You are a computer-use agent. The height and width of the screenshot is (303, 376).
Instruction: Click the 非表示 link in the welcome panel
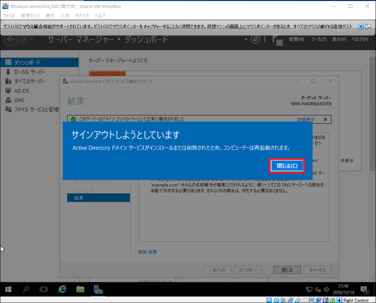[347, 161]
